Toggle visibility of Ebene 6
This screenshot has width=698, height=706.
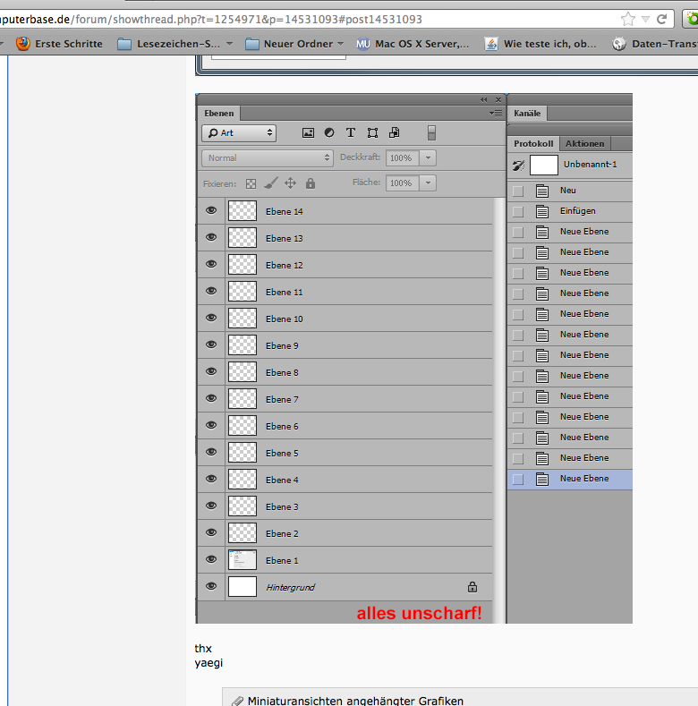tap(211, 425)
